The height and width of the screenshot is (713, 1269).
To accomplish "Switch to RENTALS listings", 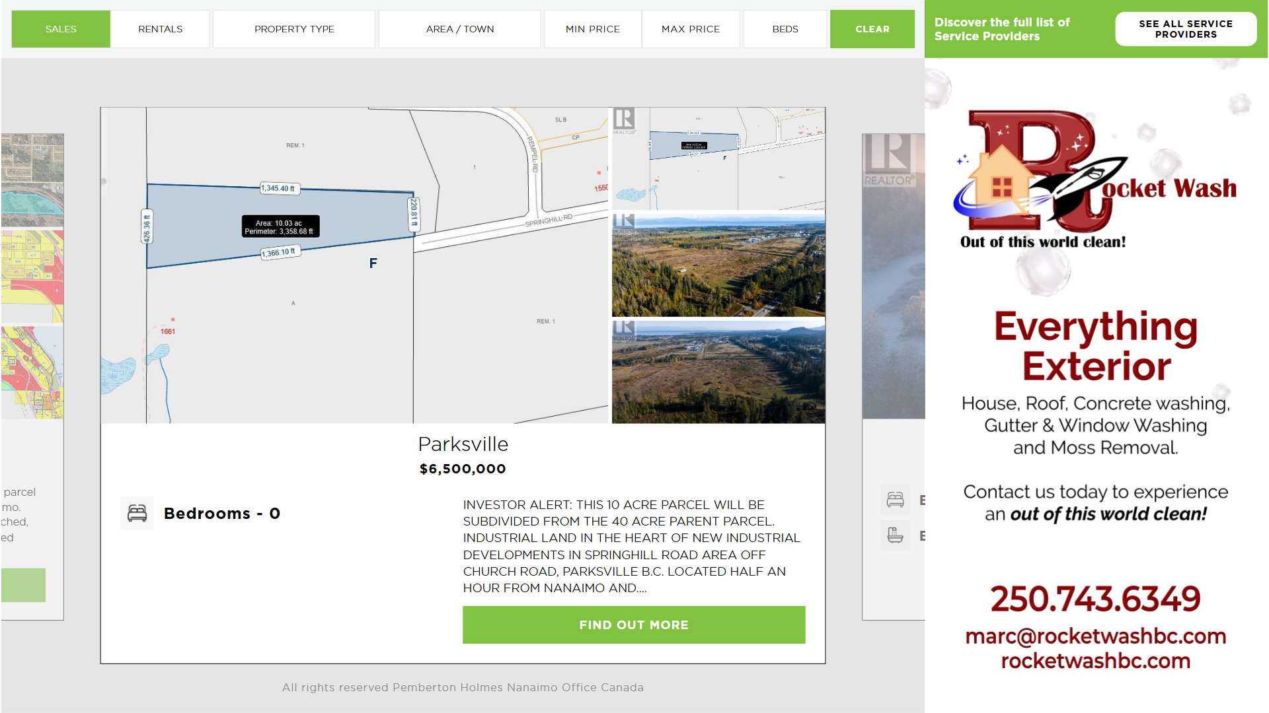I will (160, 29).
